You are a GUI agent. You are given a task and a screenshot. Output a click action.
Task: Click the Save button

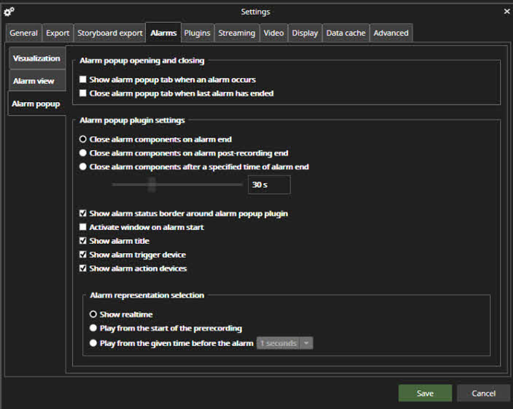(425, 393)
